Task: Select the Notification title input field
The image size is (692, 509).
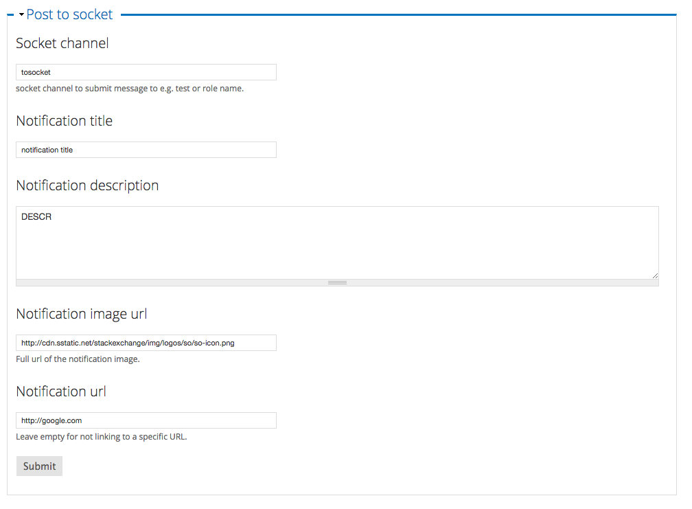Action: [146, 149]
